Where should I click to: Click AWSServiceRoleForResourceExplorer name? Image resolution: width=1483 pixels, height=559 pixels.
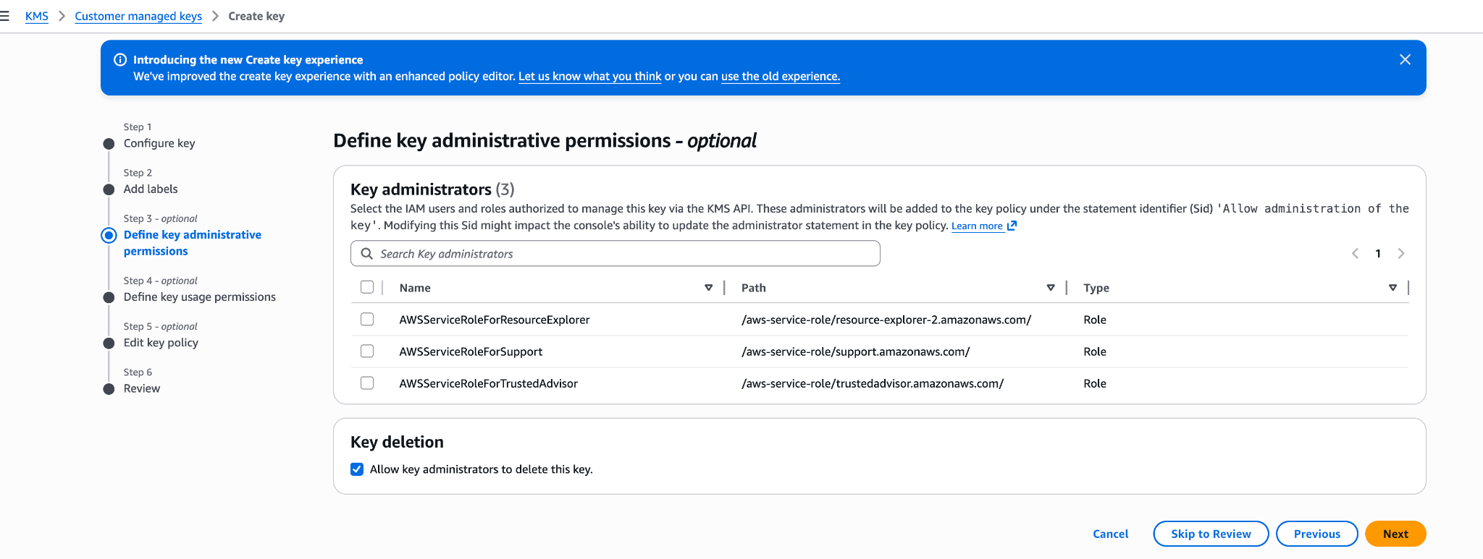495,320
